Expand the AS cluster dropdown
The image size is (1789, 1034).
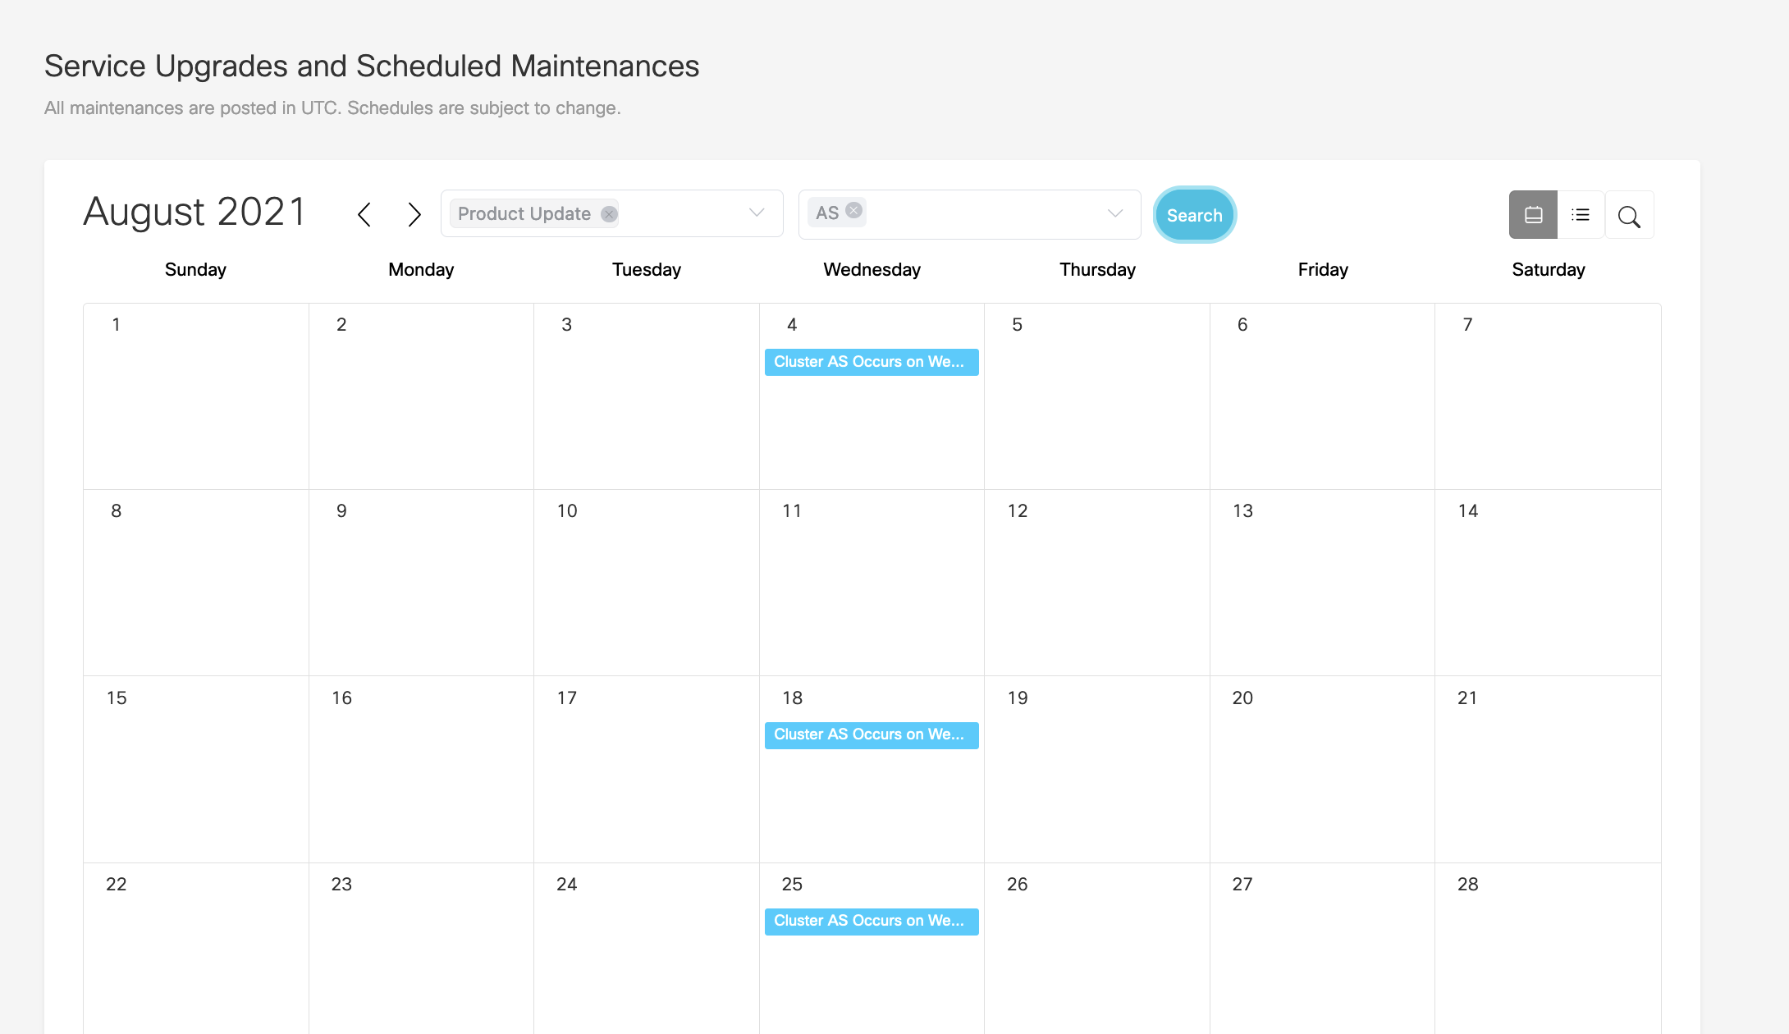pos(1114,213)
